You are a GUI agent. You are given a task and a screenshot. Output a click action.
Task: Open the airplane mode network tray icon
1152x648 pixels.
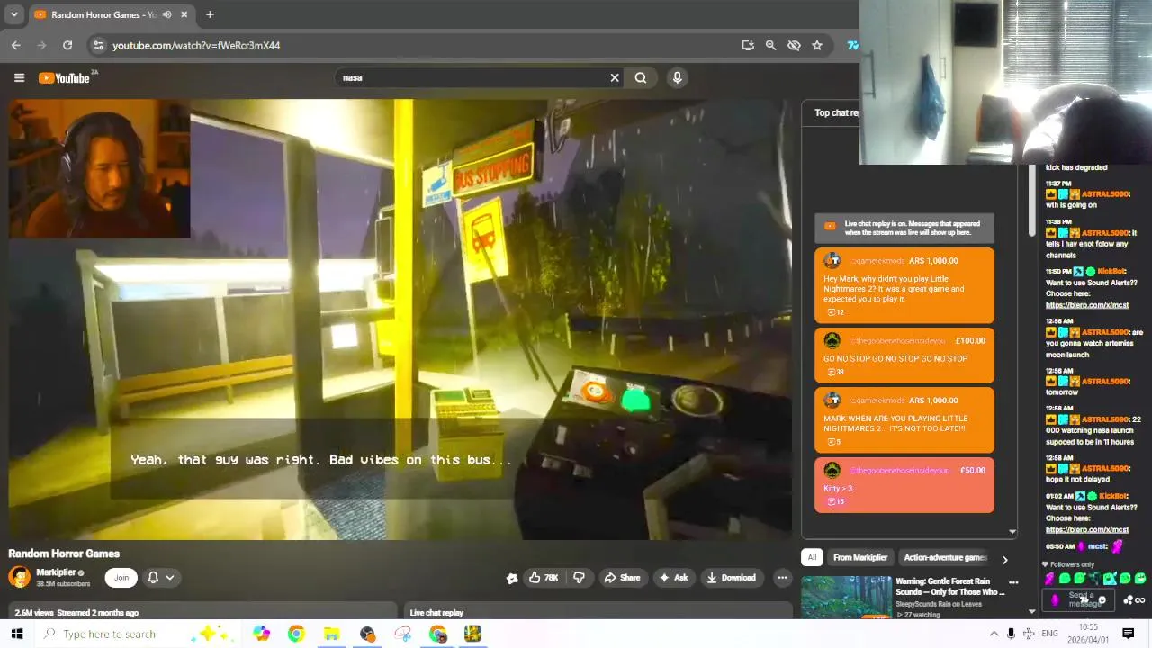tap(1029, 634)
